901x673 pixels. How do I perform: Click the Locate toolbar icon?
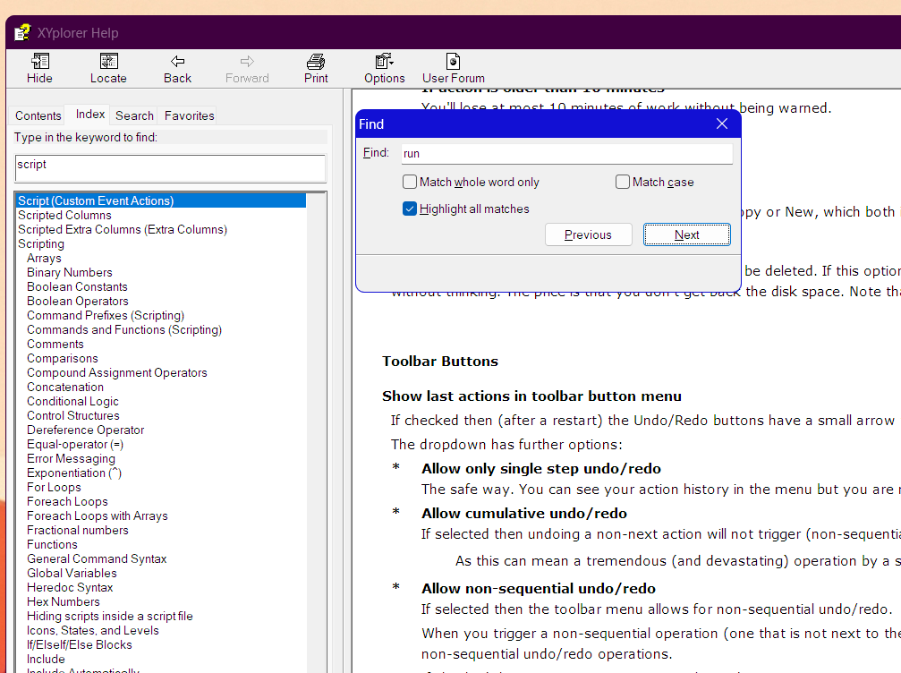click(x=107, y=68)
